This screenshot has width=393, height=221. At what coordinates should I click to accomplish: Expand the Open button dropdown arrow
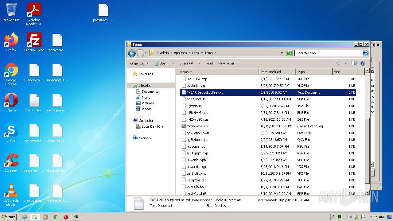(x=173, y=63)
